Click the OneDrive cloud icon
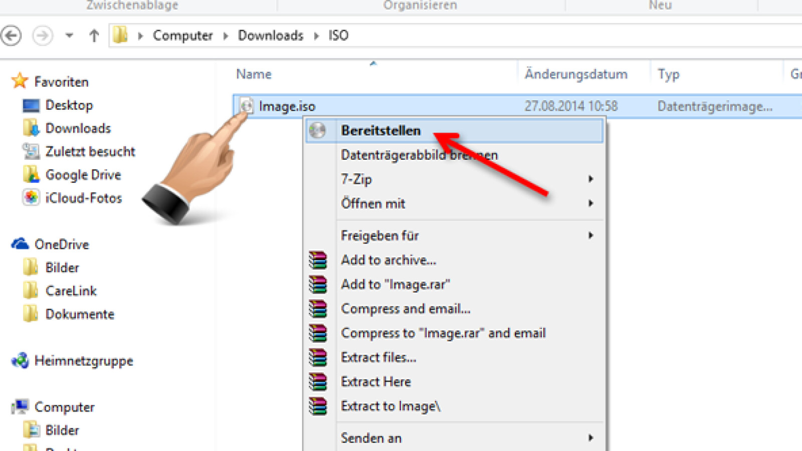Screen dimensions: 802x451 20,244
